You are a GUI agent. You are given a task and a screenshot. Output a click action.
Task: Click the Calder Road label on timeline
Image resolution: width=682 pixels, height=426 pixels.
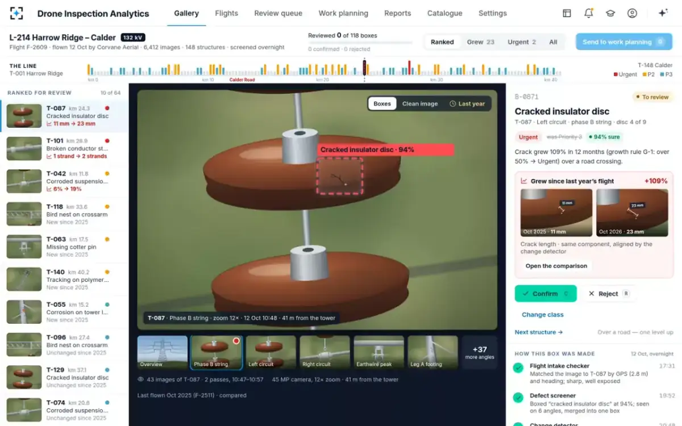[242, 80]
